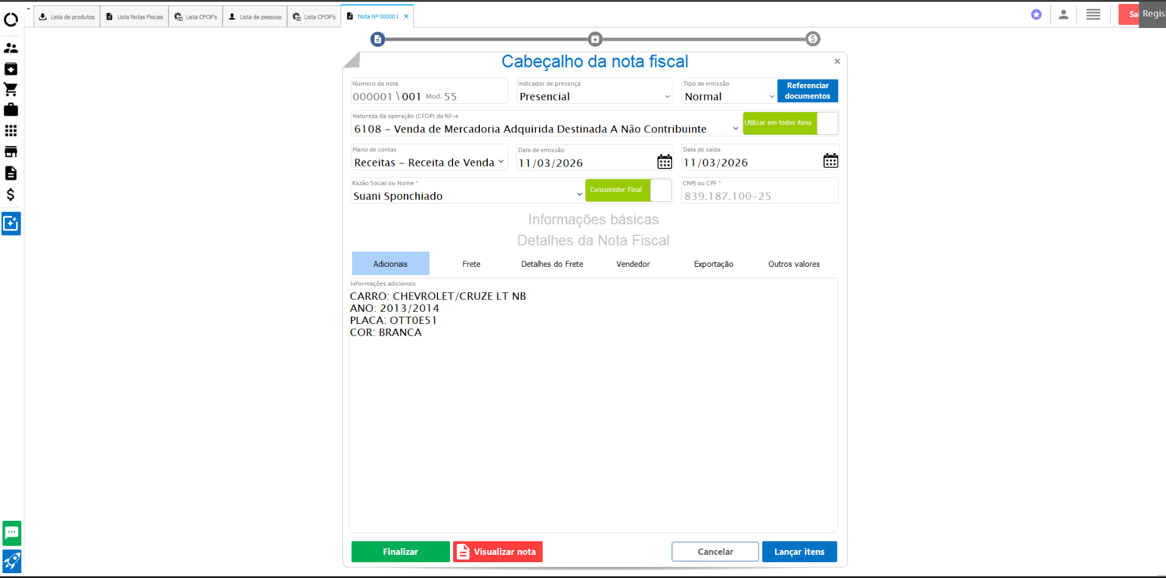This screenshot has height=578, width=1166.
Task: Click the shopping cart sidebar icon
Action: pos(11,89)
